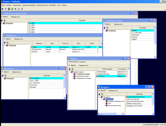Click the floppy disk Save icon
The width and height of the screenshot is (166, 126).
tap(9, 9)
